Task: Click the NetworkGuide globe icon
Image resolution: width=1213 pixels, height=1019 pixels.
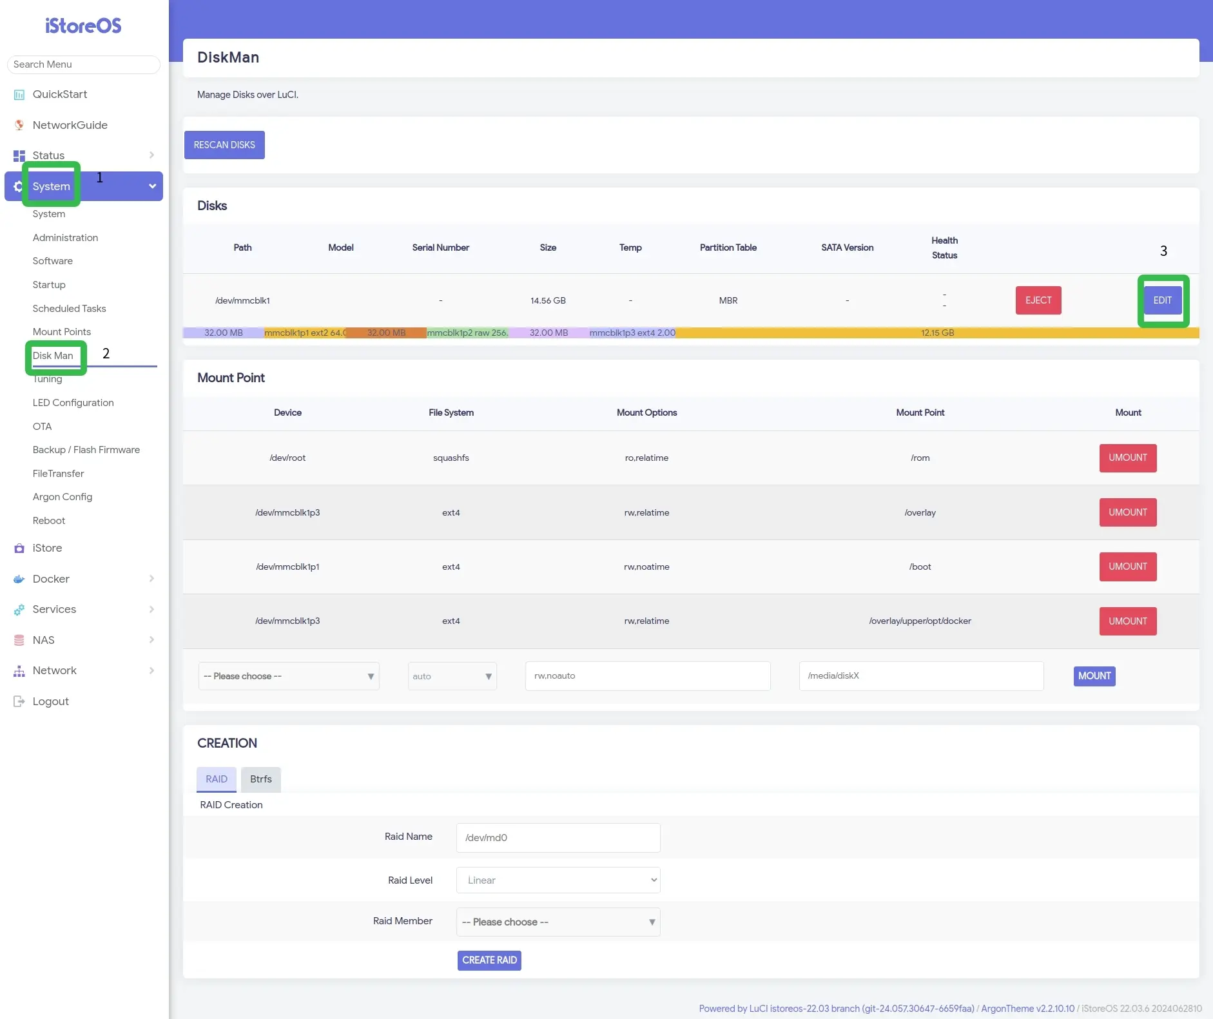Action: tap(19, 125)
